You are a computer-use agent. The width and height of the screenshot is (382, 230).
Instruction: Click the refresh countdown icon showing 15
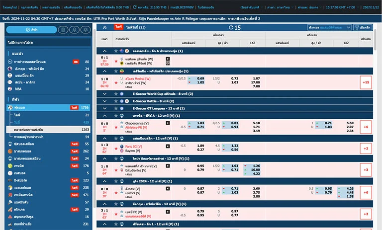click(x=232, y=28)
